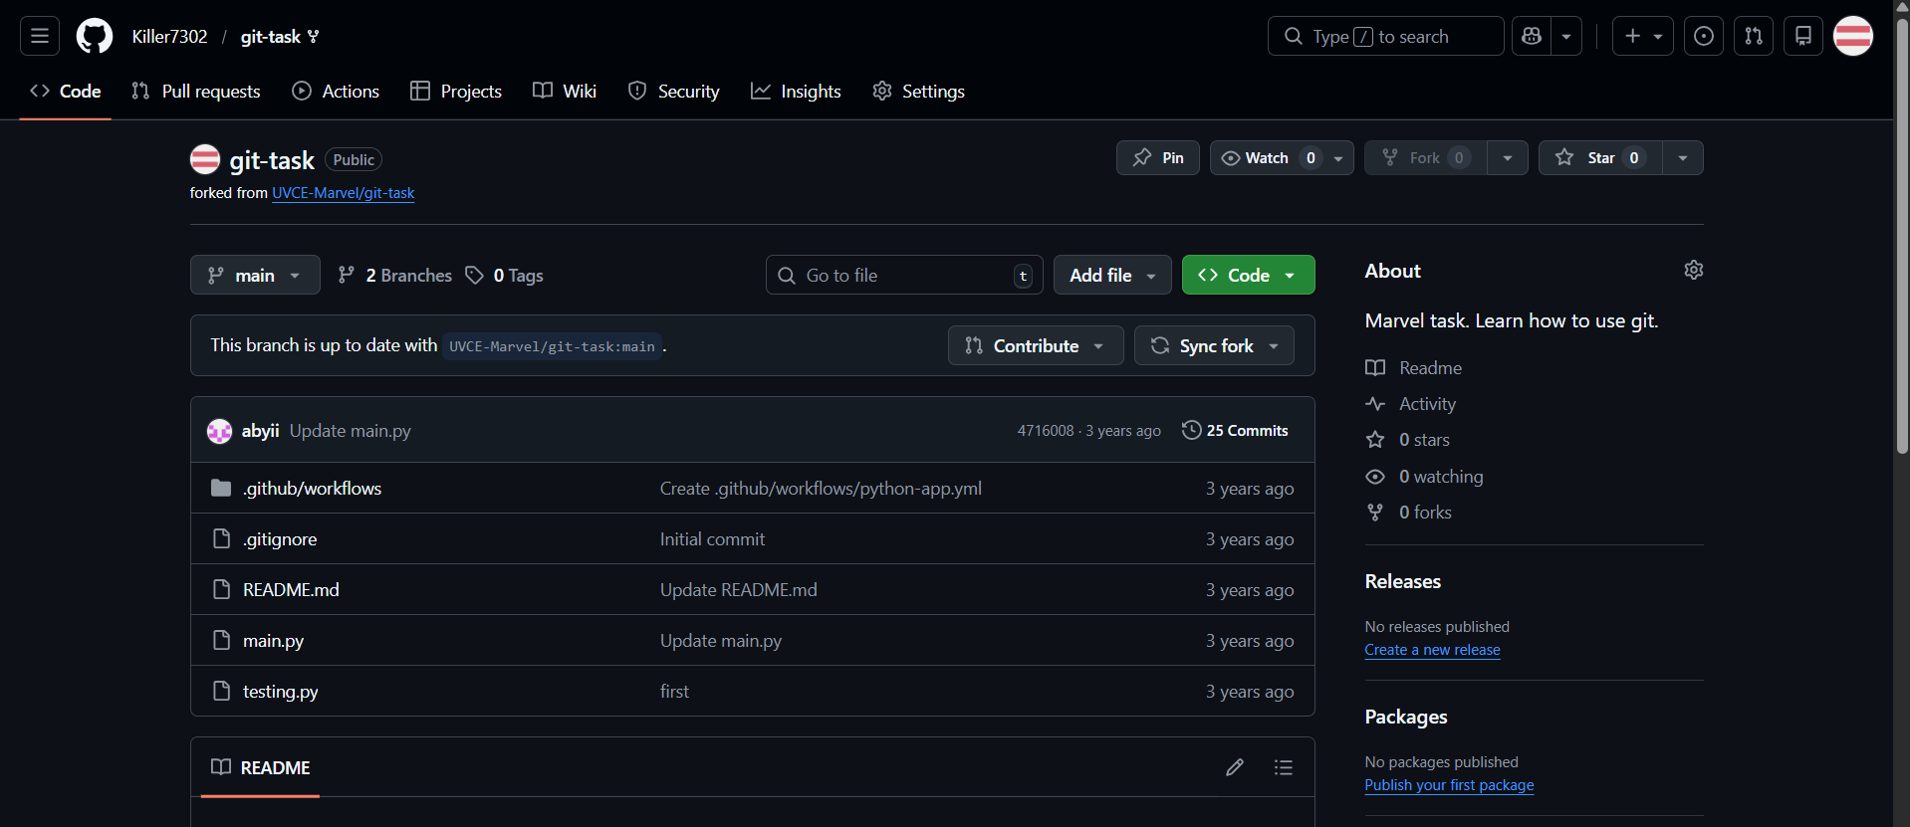Go to GitHub home via Octocat logo
The height and width of the screenshot is (827, 1910).
(95, 36)
